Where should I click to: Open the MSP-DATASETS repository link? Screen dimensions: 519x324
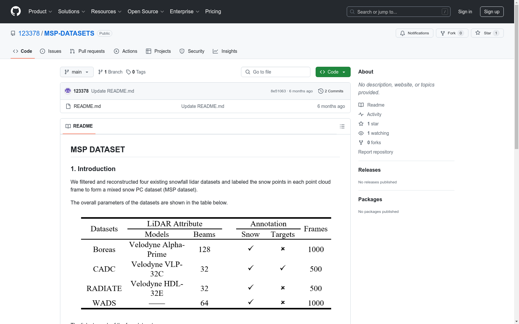pos(69,33)
